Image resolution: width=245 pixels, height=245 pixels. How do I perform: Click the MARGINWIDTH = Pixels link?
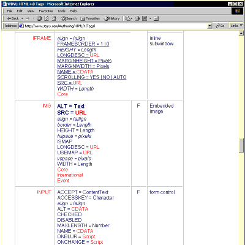tap(83, 66)
